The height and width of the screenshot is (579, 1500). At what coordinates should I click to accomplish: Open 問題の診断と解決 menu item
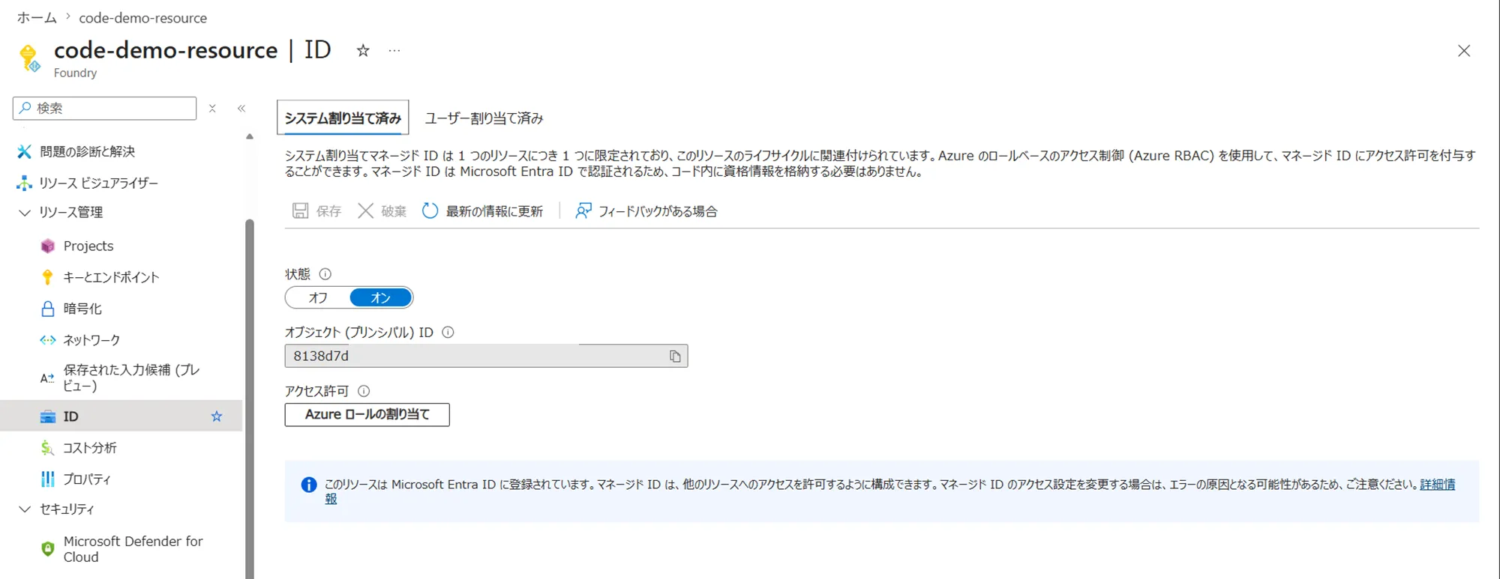pos(87,151)
